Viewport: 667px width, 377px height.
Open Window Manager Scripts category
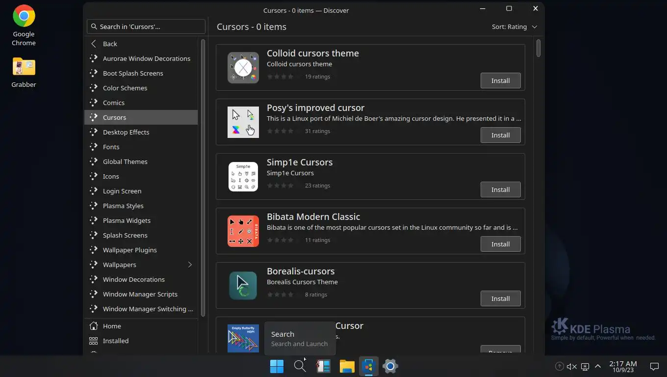click(141, 294)
